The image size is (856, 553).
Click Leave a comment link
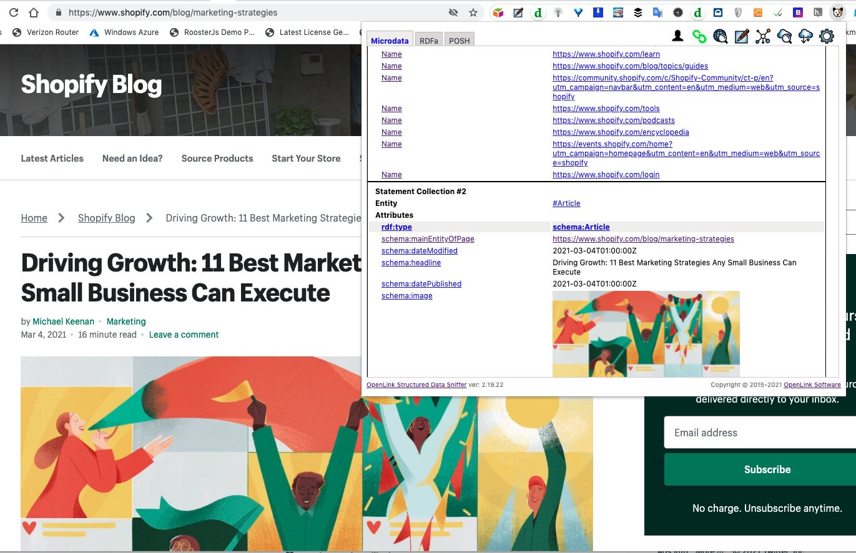click(x=184, y=335)
